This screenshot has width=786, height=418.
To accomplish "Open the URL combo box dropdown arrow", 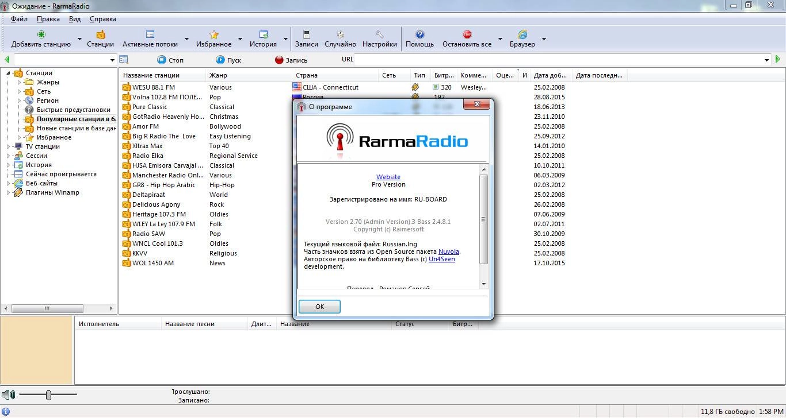I will (766, 60).
